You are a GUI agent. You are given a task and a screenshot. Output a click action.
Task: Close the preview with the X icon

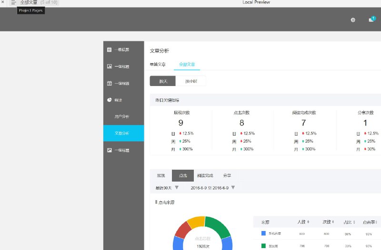point(3,2)
